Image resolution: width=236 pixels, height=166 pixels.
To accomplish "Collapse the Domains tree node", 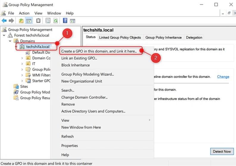I will pyautogui.click(x=10, y=41).
